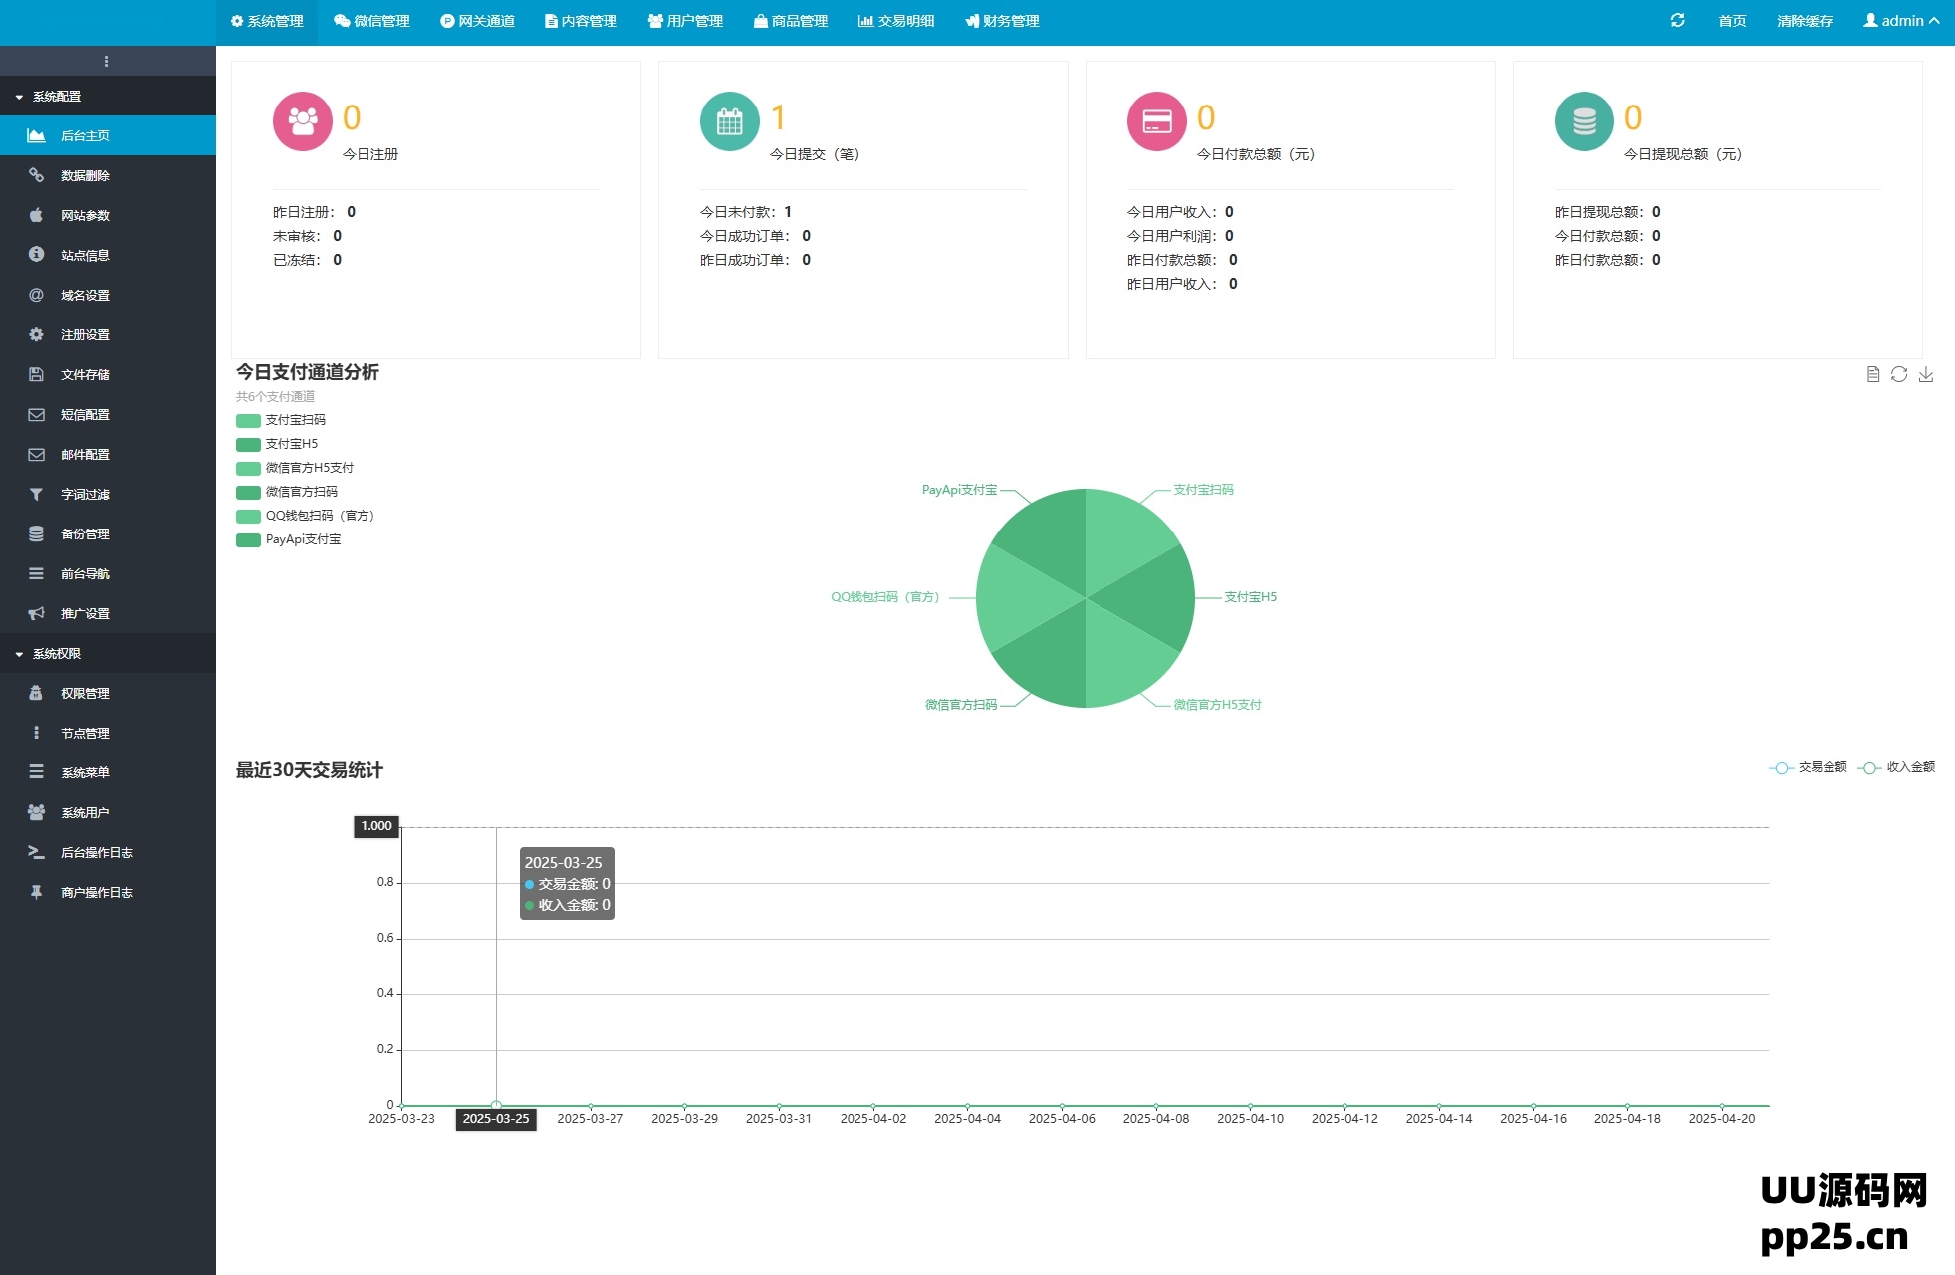This screenshot has height=1275, width=1955.
Task: Click the pink today-registration users icon
Action: [303, 121]
